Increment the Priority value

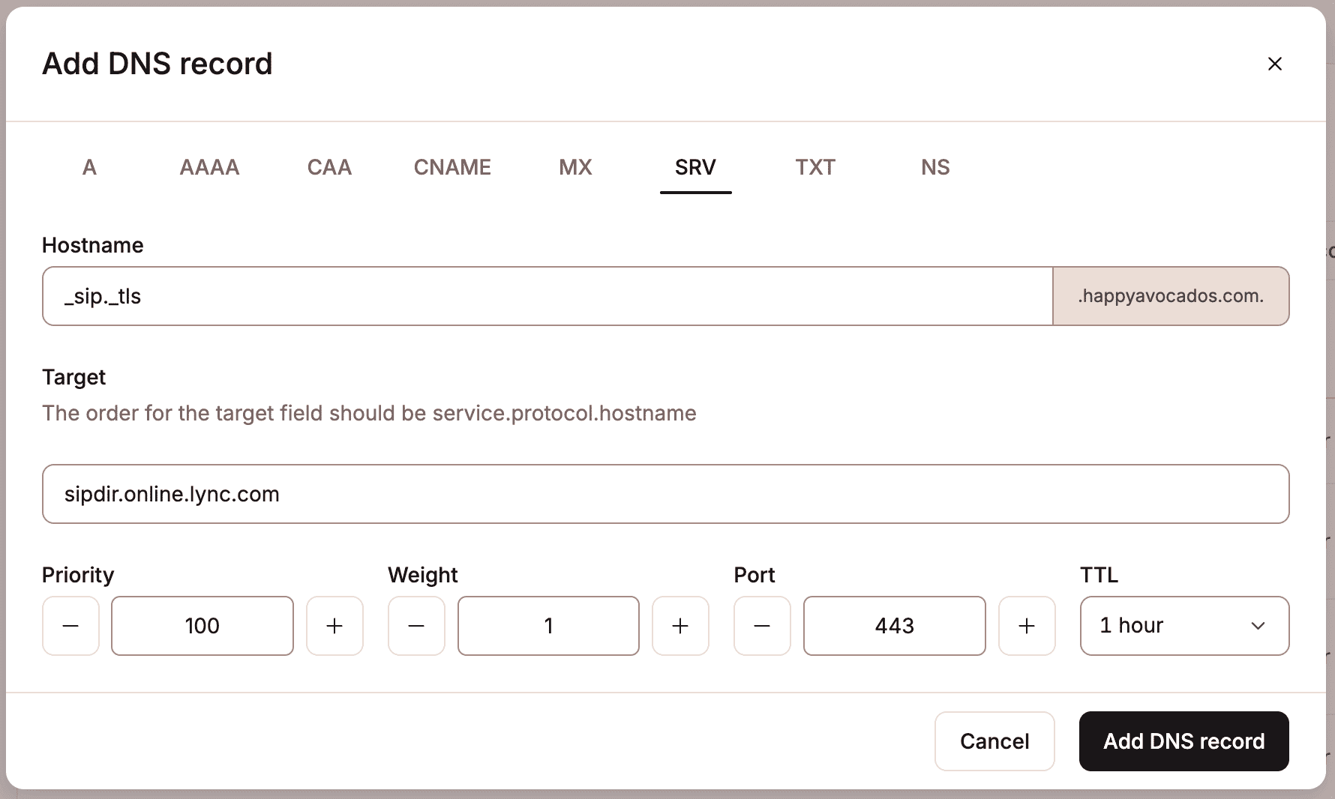tap(334, 626)
